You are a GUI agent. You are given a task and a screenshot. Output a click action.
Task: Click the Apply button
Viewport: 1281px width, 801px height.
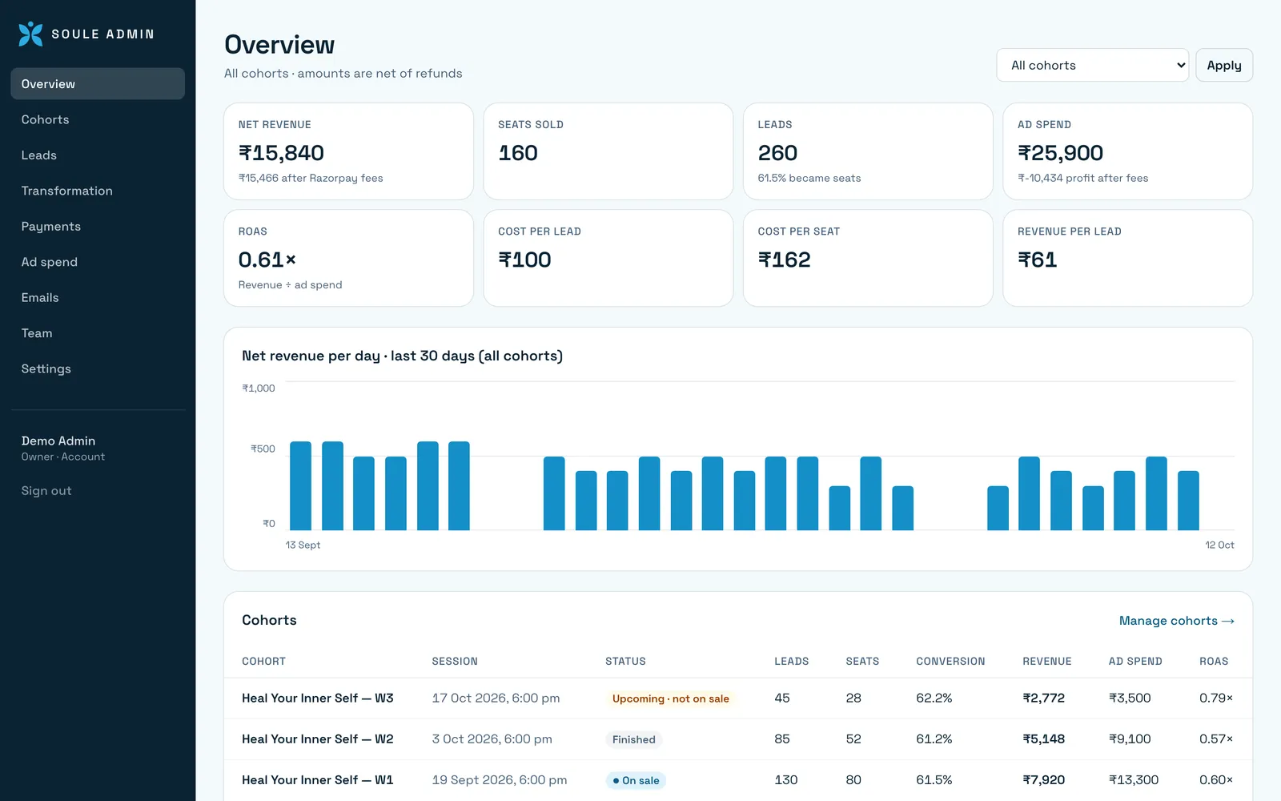tap(1224, 65)
